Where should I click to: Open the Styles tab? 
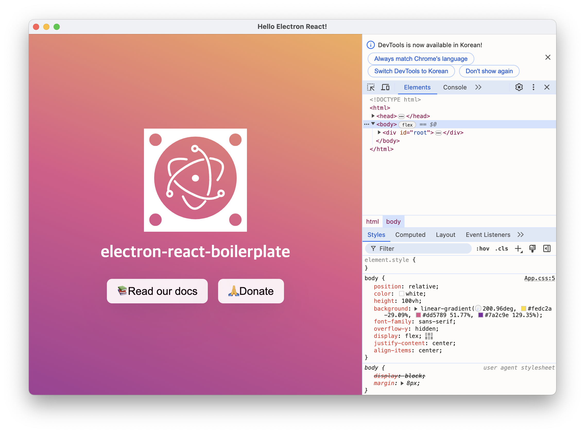click(x=376, y=235)
